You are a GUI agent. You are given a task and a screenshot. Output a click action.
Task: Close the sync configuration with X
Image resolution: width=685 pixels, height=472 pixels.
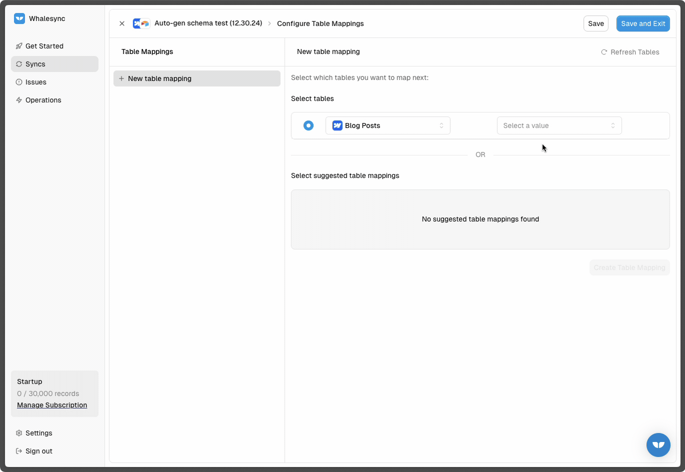pos(122,23)
